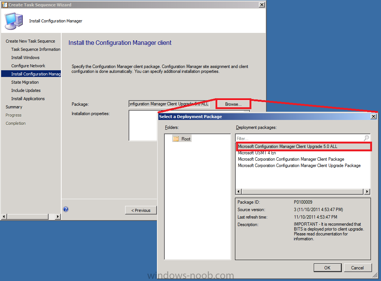Image resolution: width=381 pixels, height=281 pixels.
Task: Click the Source version value text
Action: (318, 210)
